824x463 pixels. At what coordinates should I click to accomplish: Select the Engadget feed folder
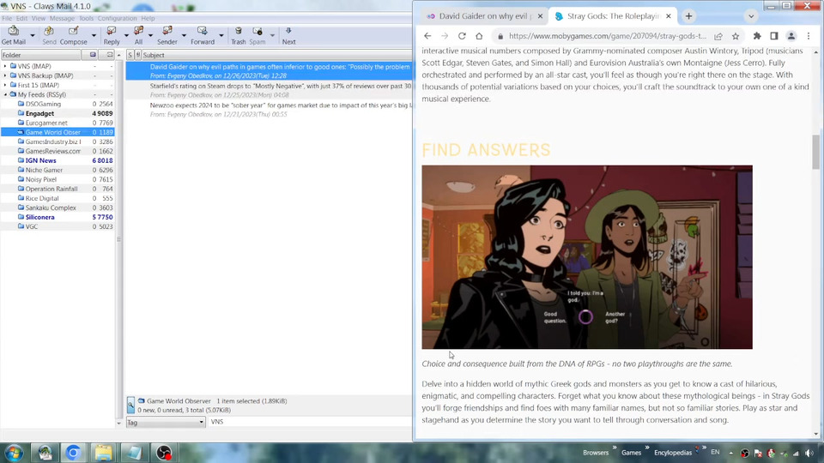point(40,113)
